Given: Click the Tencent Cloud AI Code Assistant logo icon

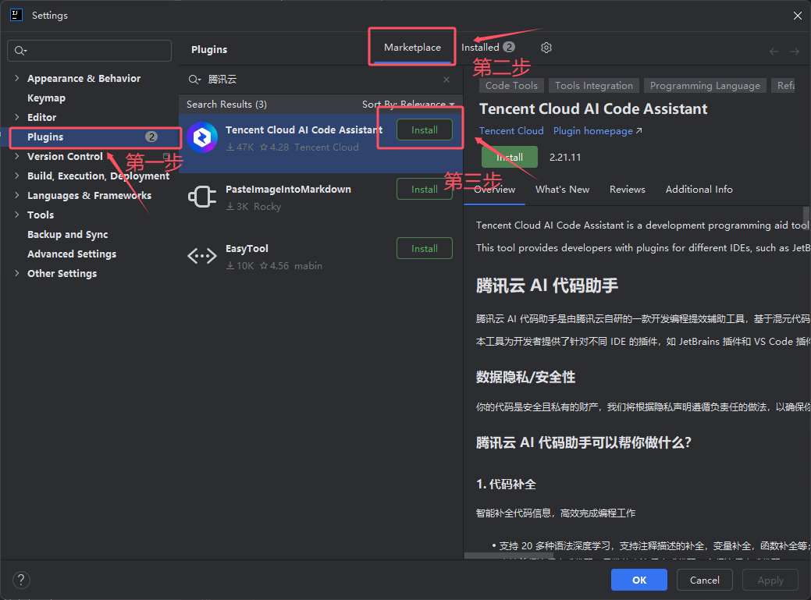Looking at the screenshot, I should (x=202, y=137).
